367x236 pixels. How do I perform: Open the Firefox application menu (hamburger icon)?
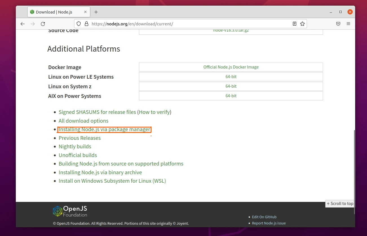pyautogui.click(x=348, y=24)
